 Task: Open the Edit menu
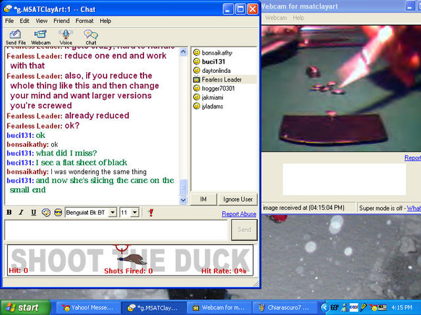24,21
